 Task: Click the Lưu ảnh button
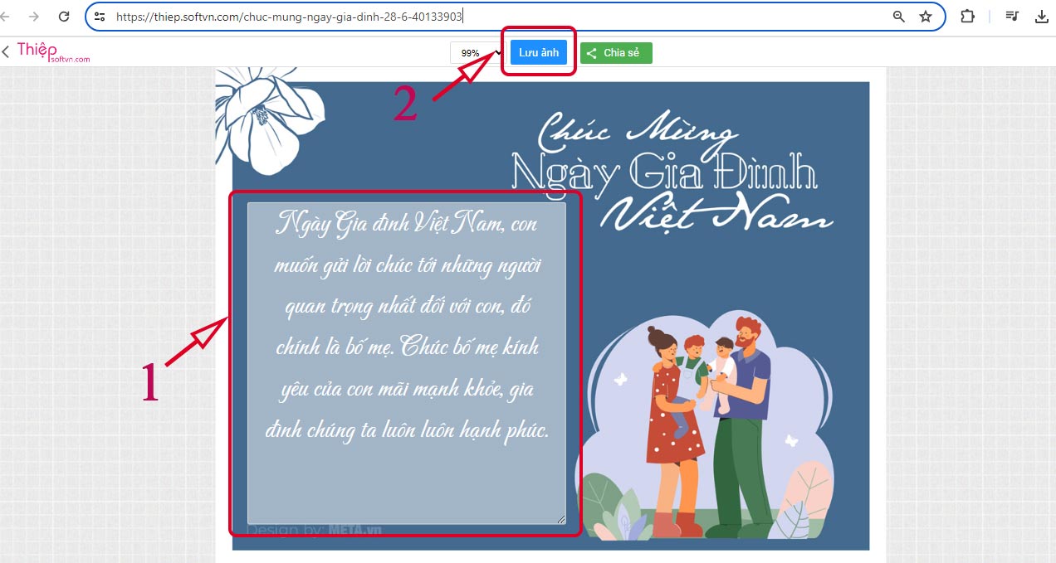point(539,52)
